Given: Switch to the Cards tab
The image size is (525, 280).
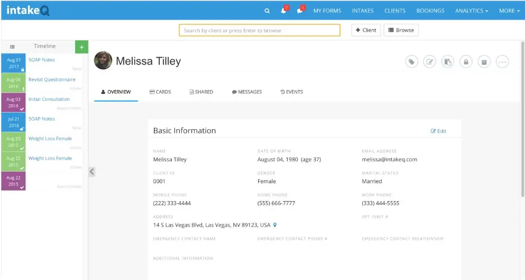Looking at the screenshot, I should pos(160,92).
